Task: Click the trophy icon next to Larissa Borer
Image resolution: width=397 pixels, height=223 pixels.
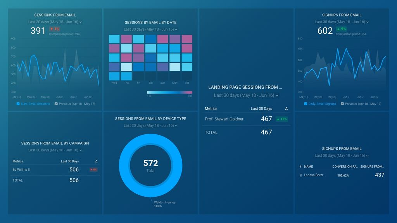Action: pos(301,175)
